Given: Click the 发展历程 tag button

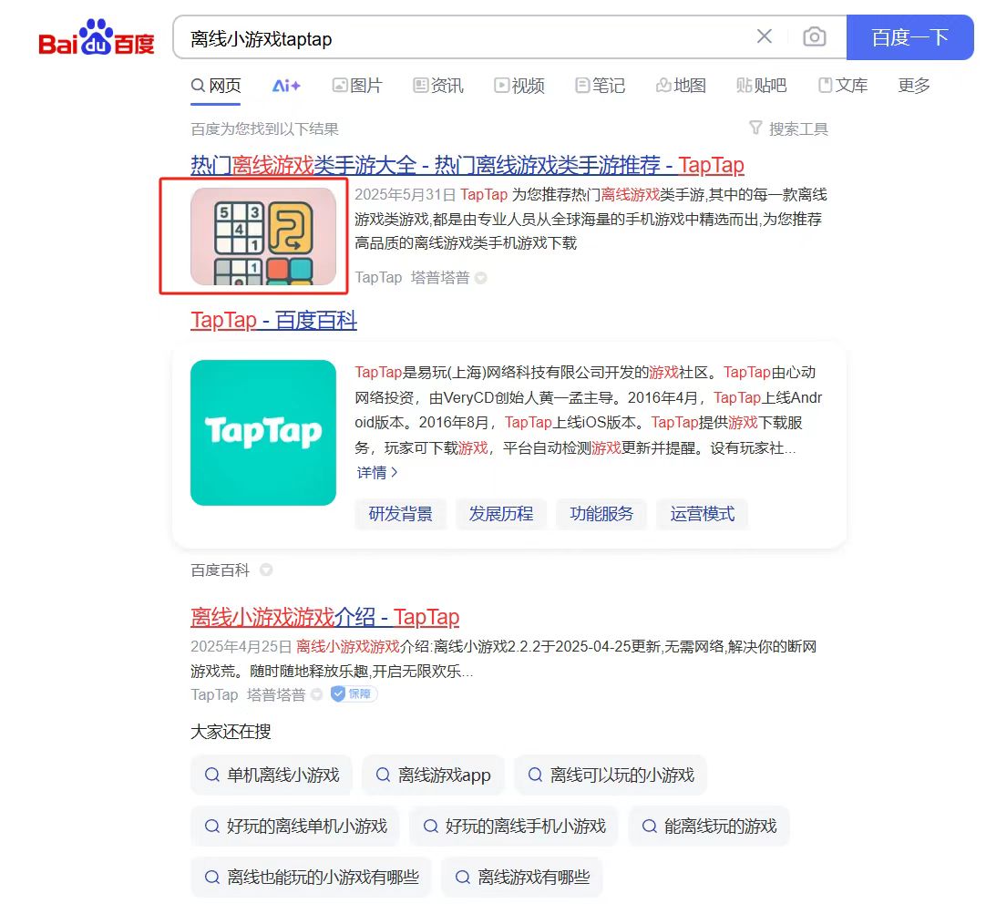Looking at the screenshot, I should 501,514.
